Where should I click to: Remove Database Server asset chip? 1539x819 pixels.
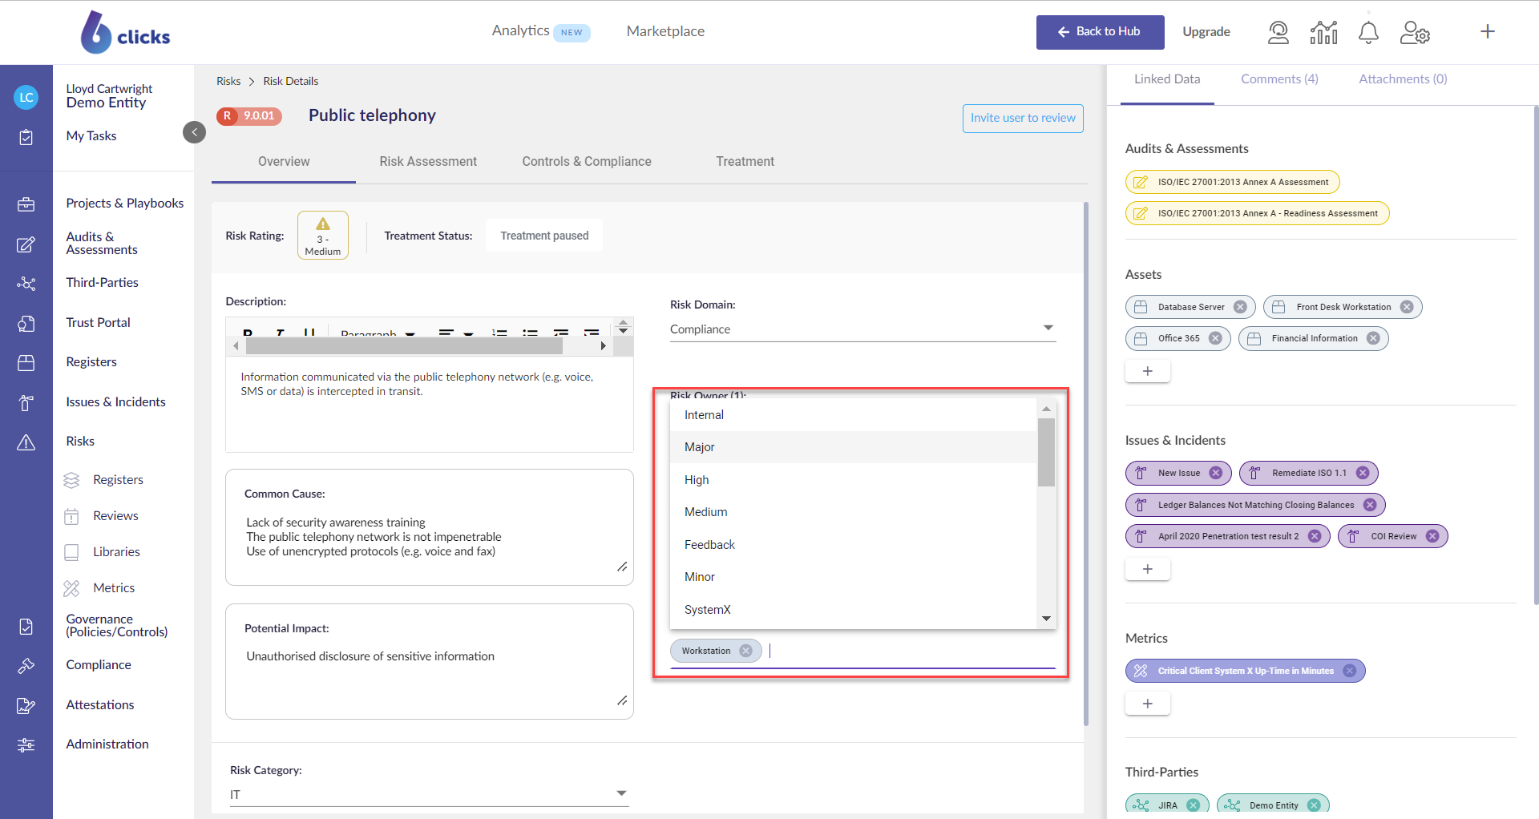tap(1240, 307)
